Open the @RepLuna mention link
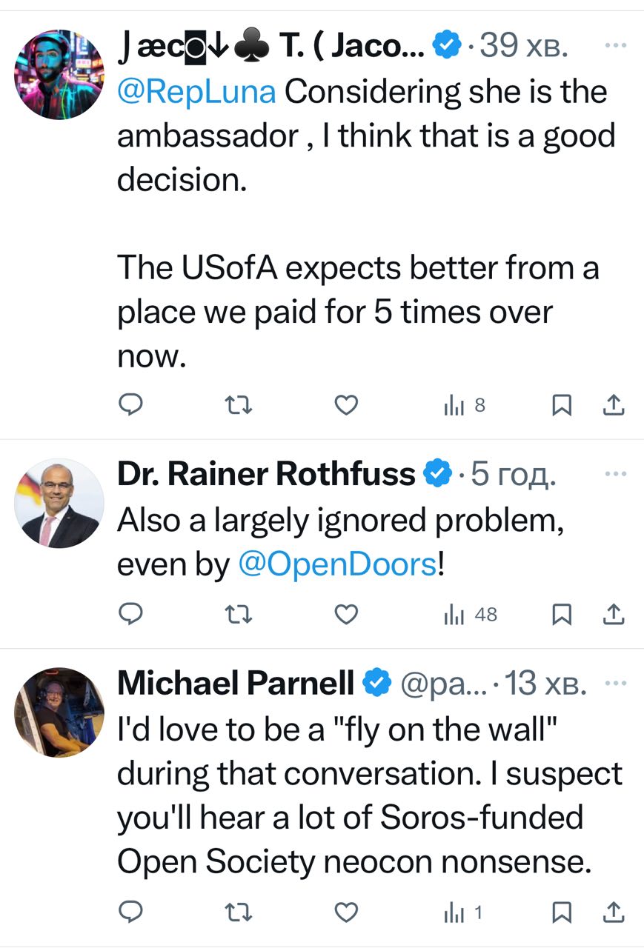 point(197,92)
